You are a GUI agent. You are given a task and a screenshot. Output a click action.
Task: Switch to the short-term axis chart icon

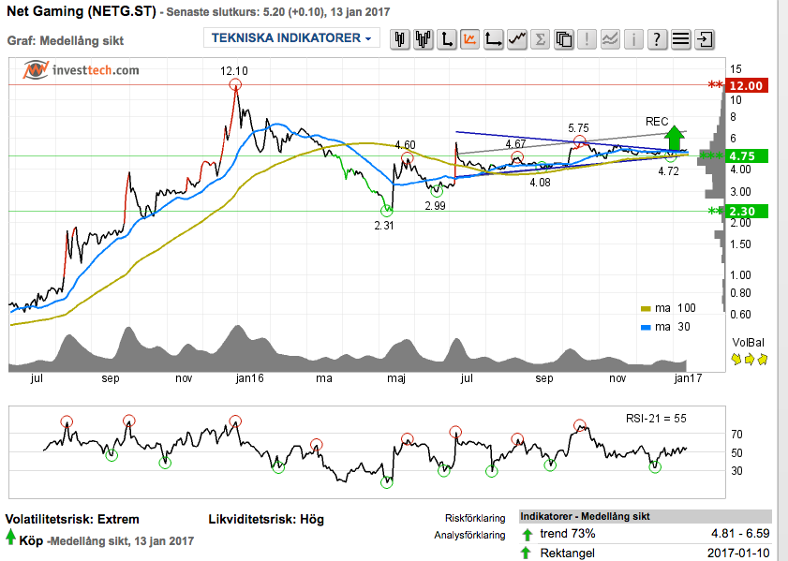click(447, 38)
